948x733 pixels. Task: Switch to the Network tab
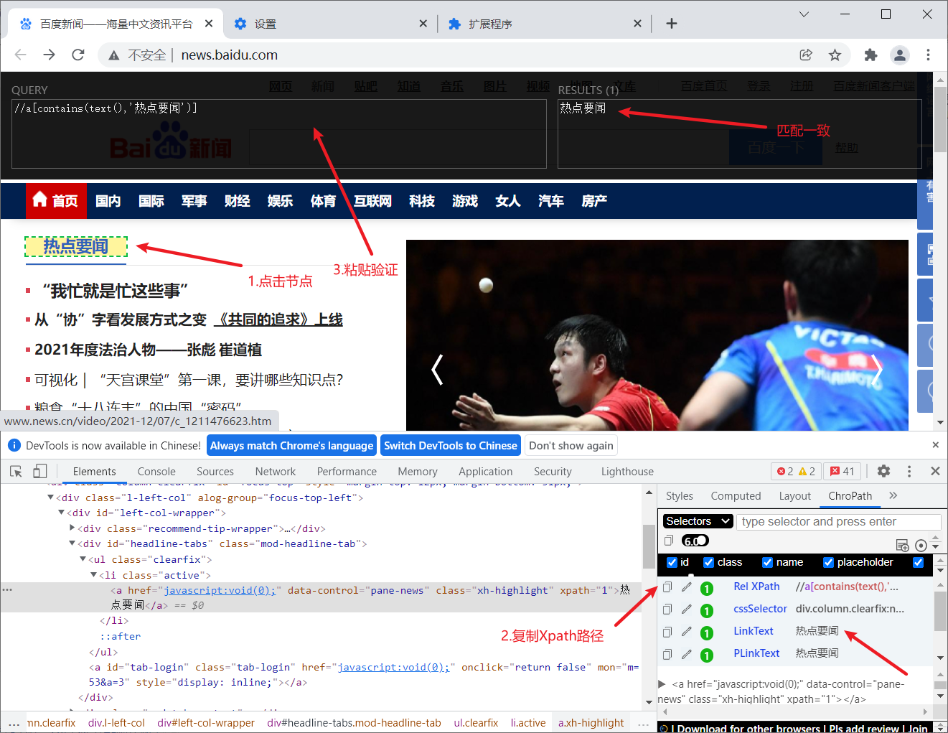pos(276,472)
